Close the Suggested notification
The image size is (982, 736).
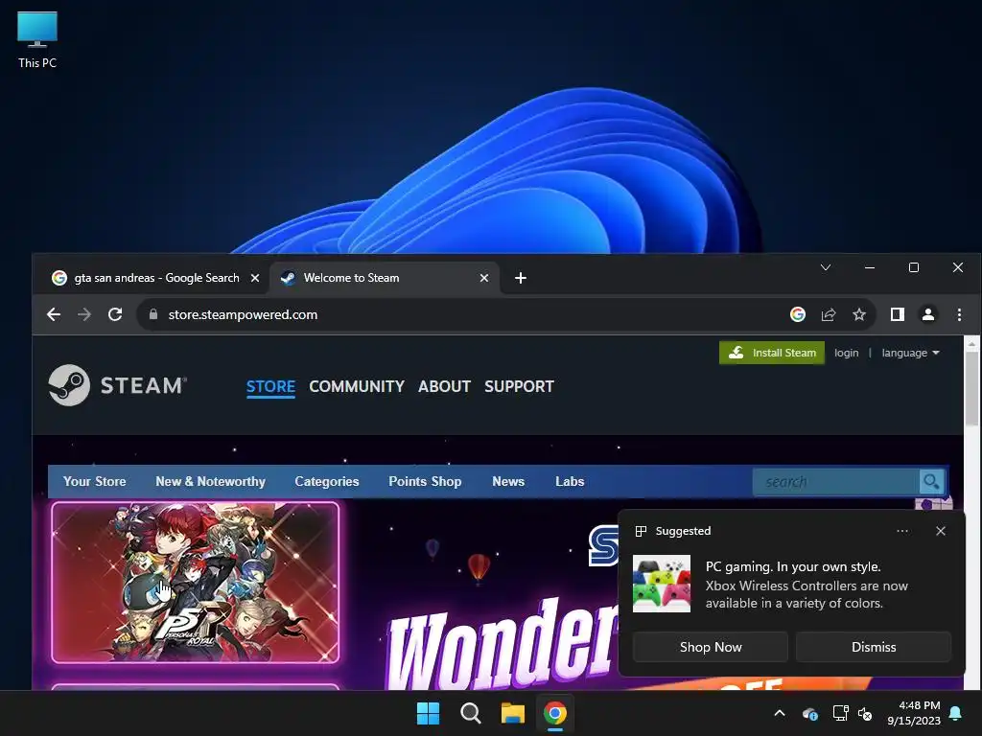[940, 531]
